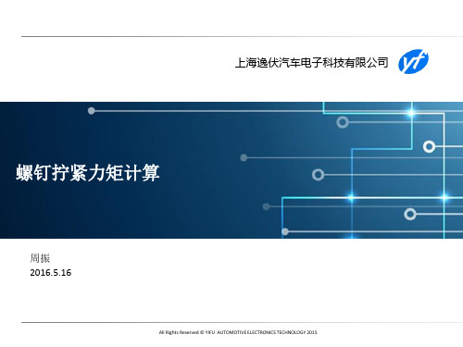463x347 pixels.
Task: Select the author name 周振
Action: [x=40, y=258]
